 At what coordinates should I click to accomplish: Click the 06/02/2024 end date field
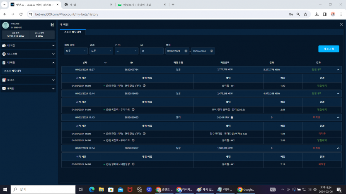click(x=203, y=51)
